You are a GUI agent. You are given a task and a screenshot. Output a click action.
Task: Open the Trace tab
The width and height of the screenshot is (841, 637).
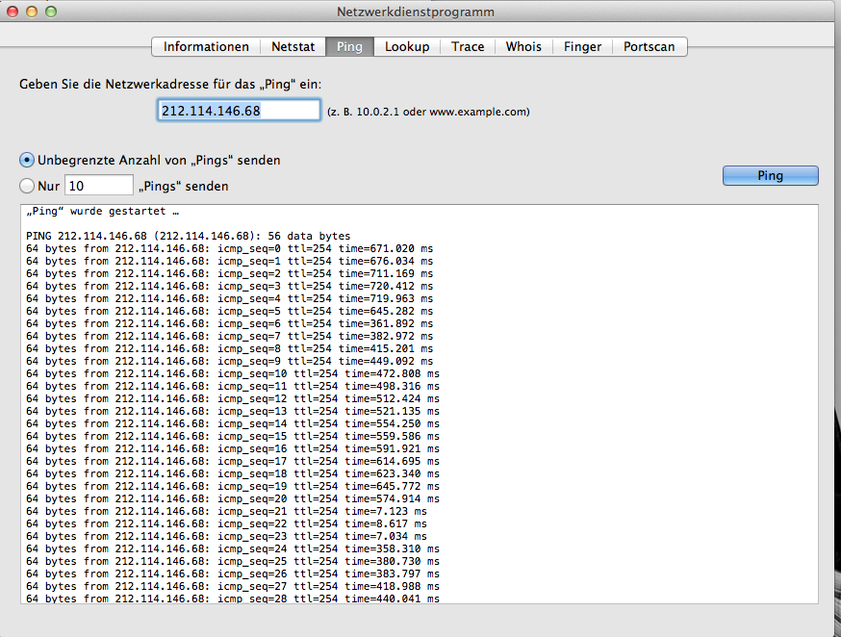(468, 46)
